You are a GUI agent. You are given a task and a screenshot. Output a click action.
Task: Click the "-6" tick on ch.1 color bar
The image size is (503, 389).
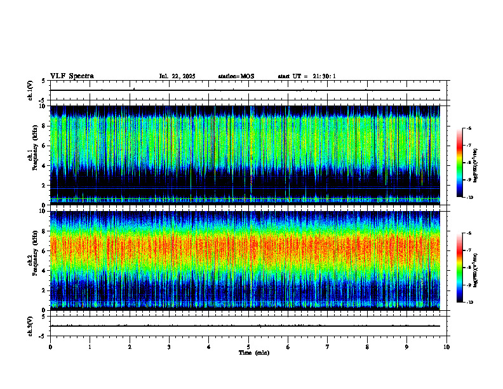pos(469,128)
